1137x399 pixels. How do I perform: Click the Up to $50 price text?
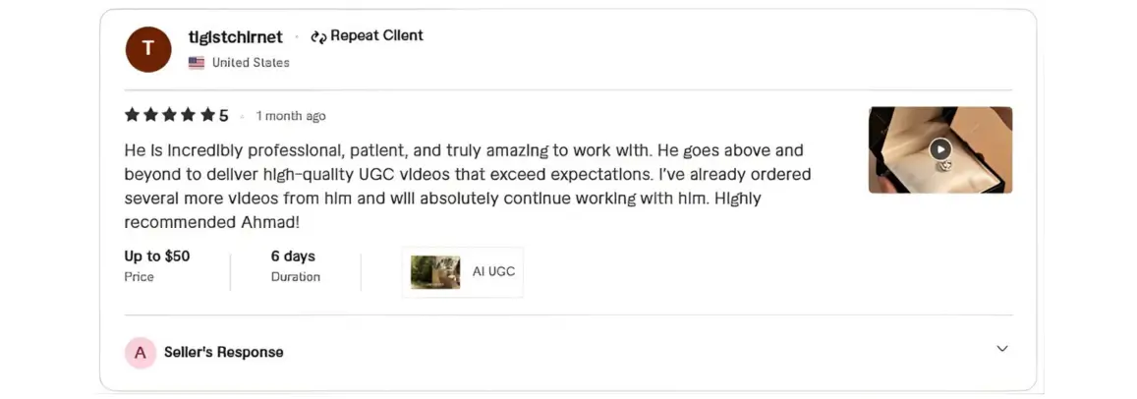point(157,256)
